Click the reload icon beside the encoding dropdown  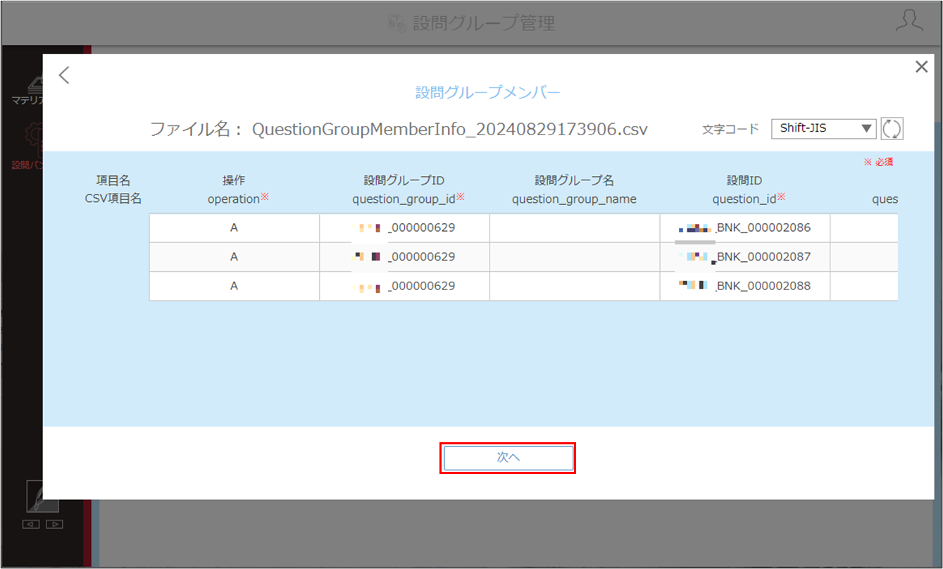(x=892, y=129)
